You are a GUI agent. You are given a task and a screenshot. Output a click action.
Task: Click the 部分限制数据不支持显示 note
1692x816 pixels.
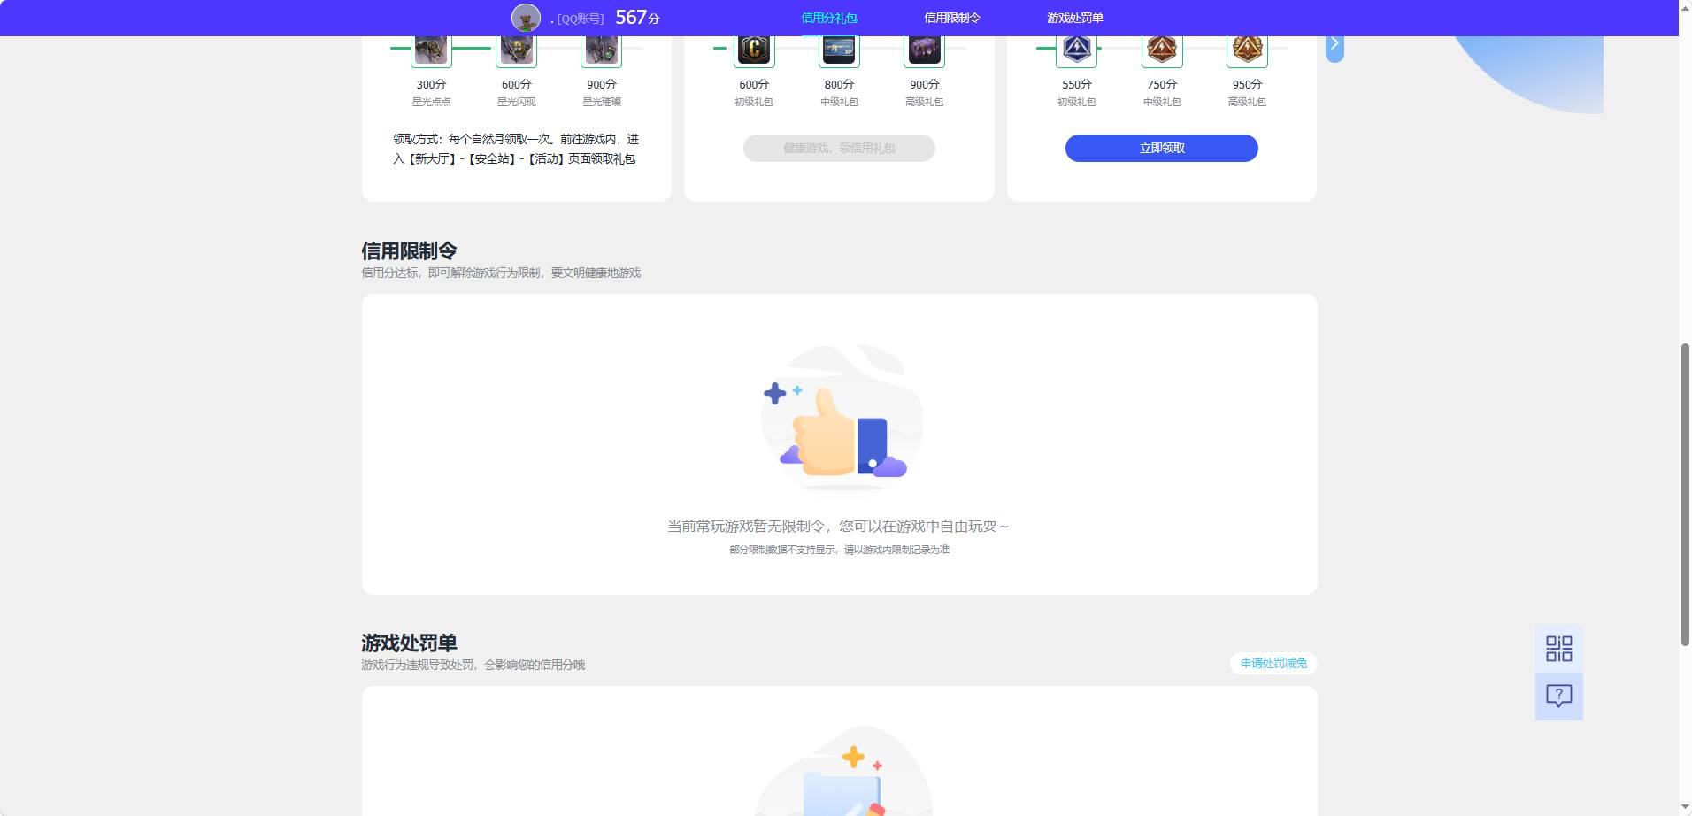[x=839, y=550]
